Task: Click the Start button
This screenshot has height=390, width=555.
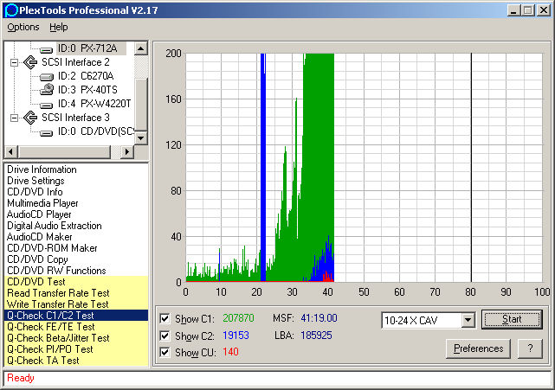Action: [512, 319]
